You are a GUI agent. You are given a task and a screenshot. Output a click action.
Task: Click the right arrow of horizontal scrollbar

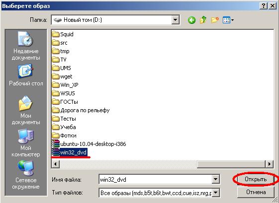pos(269,164)
